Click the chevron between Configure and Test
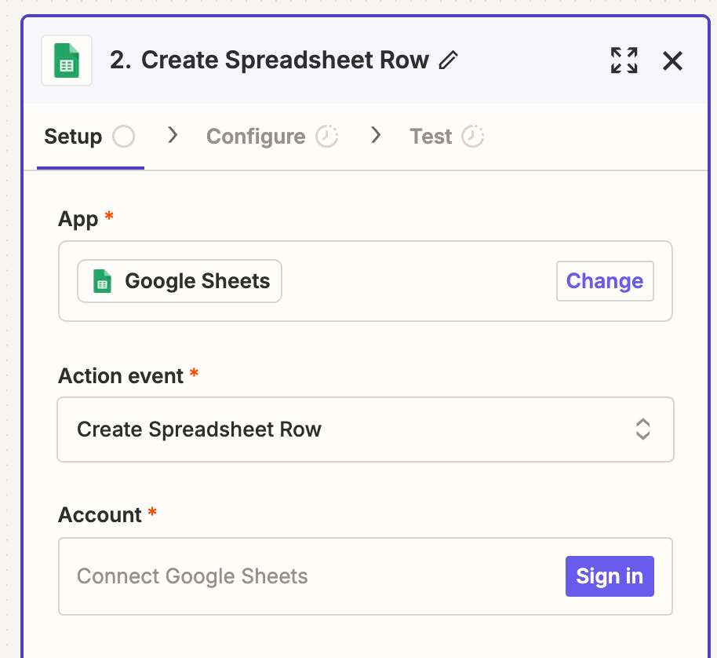The width and height of the screenshot is (717, 658). click(376, 136)
